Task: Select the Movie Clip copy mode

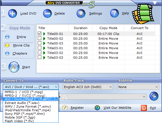Action: tap(19, 45)
